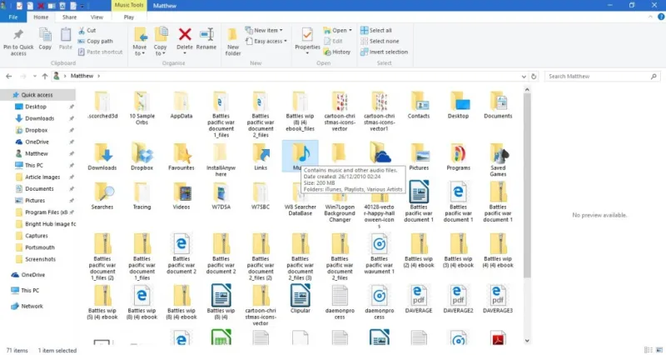Viewport: 666px width, 355px height.
Task: Switch to the View ribbon tab
Action: click(97, 16)
